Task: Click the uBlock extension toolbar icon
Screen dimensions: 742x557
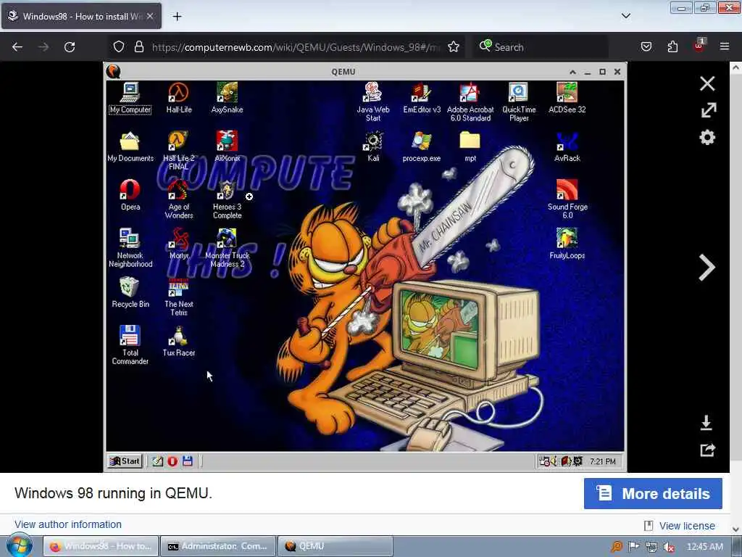Action: [x=699, y=46]
